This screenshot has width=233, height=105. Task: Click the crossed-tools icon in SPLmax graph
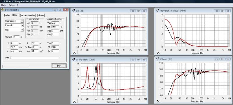pos(158,101)
